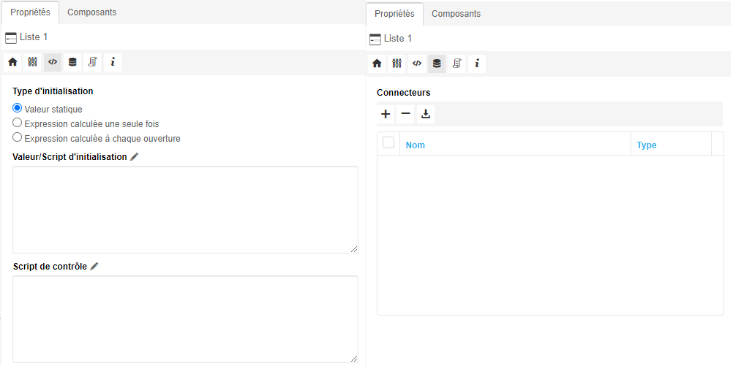Select the 'Valeur statique' radio option
The width and height of the screenshot is (733, 374).
[x=18, y=109]
